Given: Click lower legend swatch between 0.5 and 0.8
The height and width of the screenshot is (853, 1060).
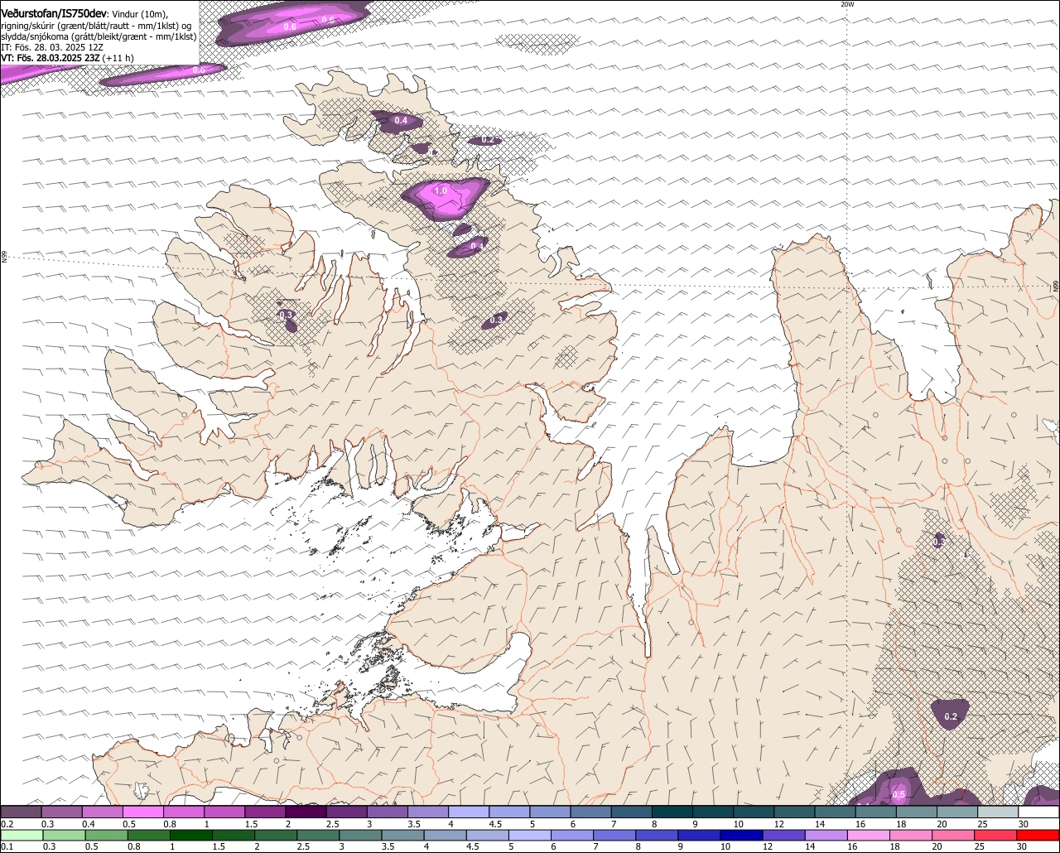Looking at the screenshot, I should pyautogui.click(x=107, y=836).
